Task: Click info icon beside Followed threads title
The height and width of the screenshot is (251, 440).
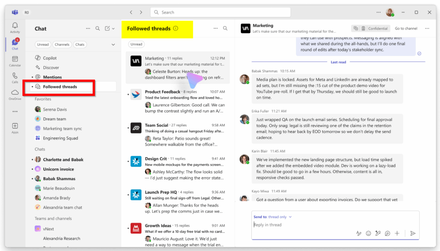Action: (176, 28)
